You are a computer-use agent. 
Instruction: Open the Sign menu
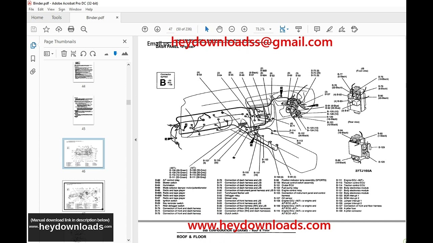point(62,9)
